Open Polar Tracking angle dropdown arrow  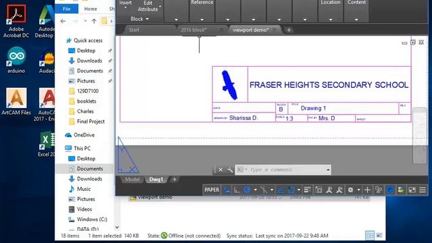pyautogui.click(x=255, y=190)
